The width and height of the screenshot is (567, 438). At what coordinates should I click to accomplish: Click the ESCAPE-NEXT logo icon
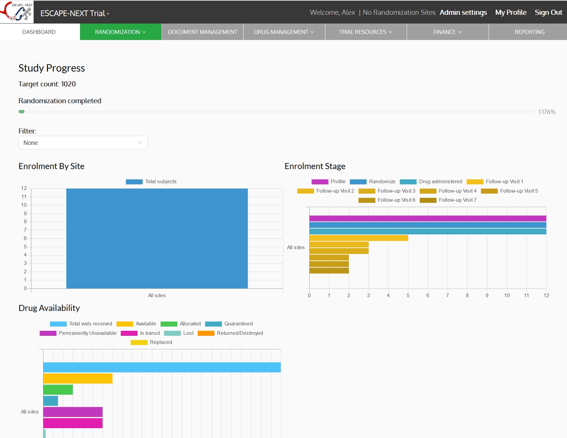(17, 12)
